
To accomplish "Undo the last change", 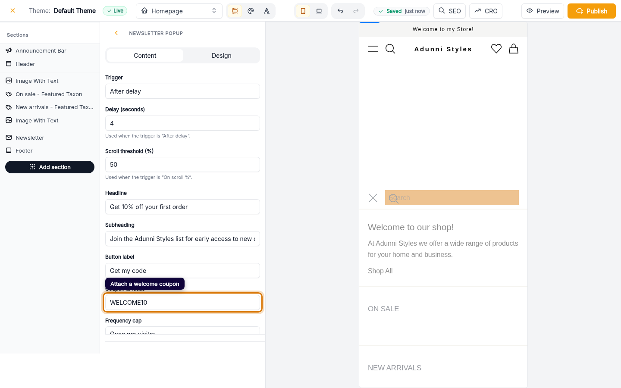I will tap(340, 11).
